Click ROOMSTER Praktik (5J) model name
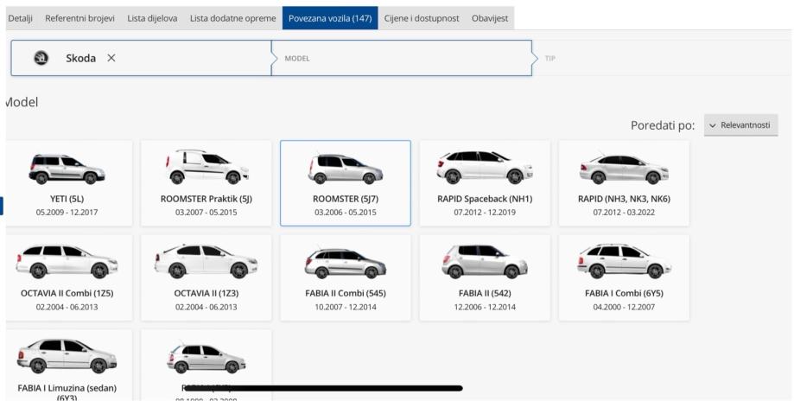Viewport: 794px width, 401px height. [x=206, y=199]
